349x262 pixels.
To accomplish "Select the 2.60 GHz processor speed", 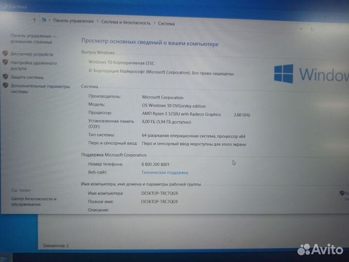I will tap(242, 115).
